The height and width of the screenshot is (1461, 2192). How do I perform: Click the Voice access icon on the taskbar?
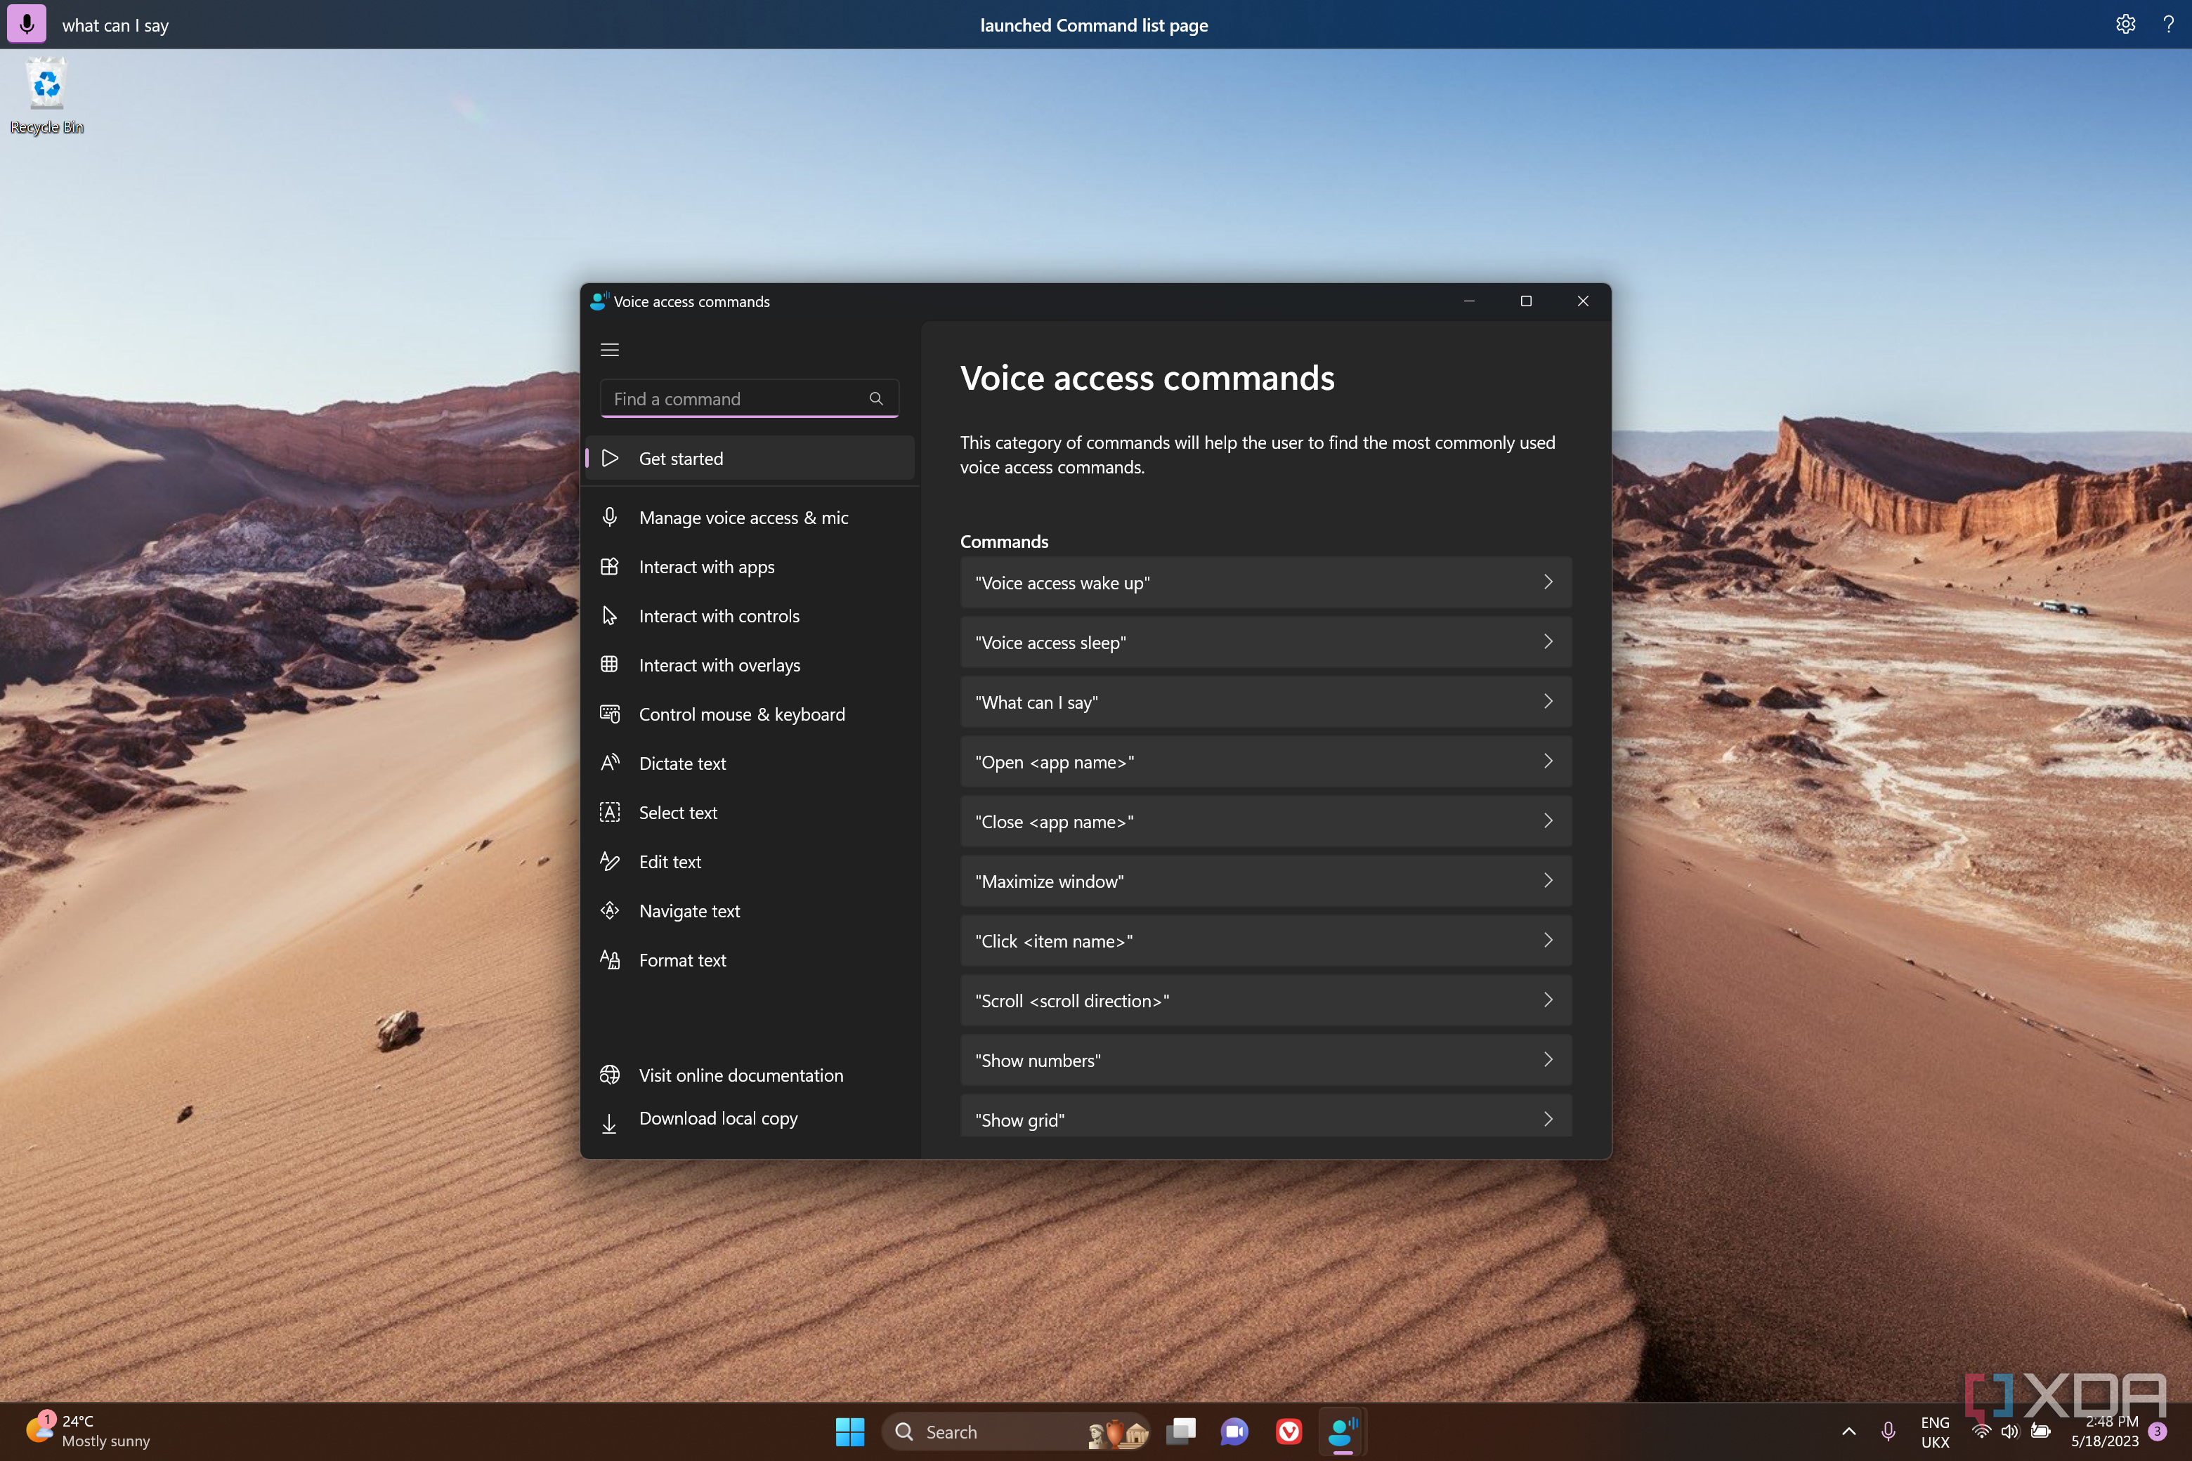[x=1342, y=1431]
